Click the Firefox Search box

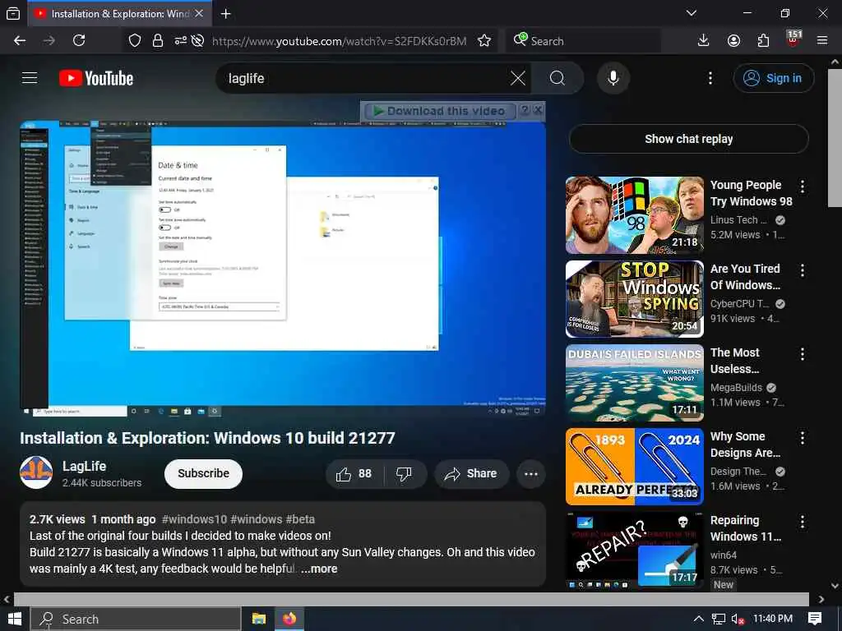[583, 41]
